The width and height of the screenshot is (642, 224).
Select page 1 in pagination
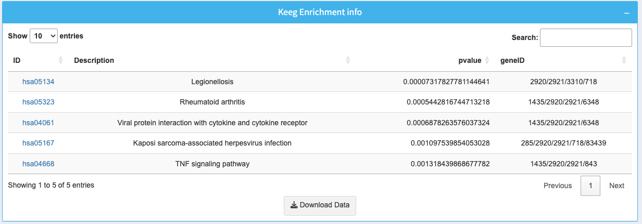point(590,186)
